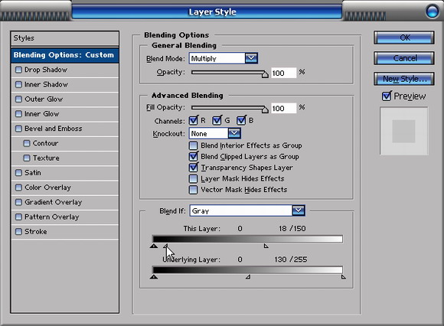The image size is (444, 326).
Task: Select Blending Options: Custom entry
Action: [64, 55]
